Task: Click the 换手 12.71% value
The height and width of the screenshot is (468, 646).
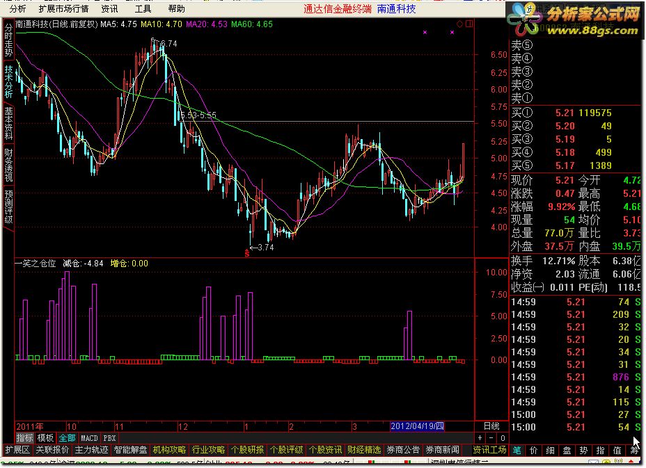Action: pyautogui.click(x=559, y=261)
